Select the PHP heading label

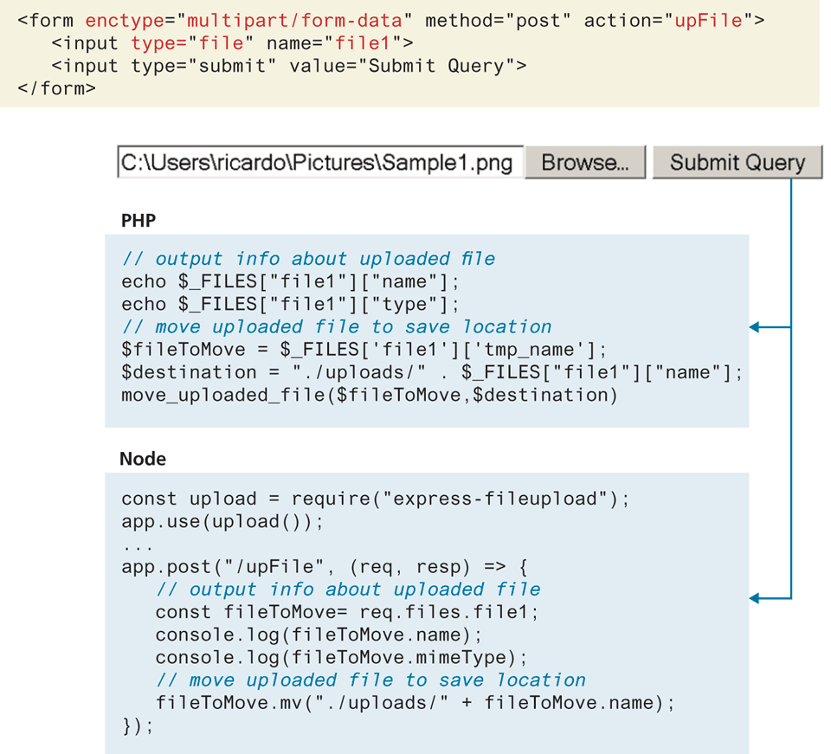(x=138, y=221)
